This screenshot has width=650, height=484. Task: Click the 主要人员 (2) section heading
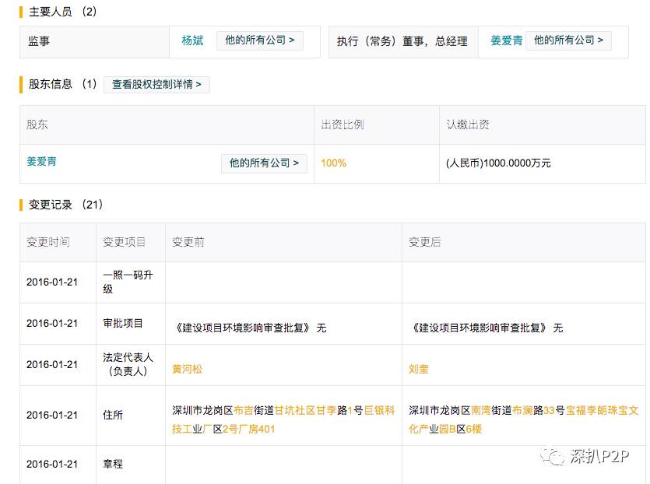pos(62,12)
